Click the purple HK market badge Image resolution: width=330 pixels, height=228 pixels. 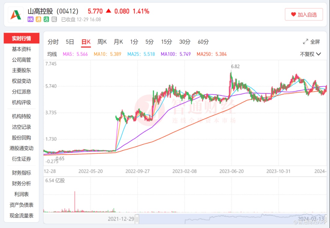tap(30, 20)
